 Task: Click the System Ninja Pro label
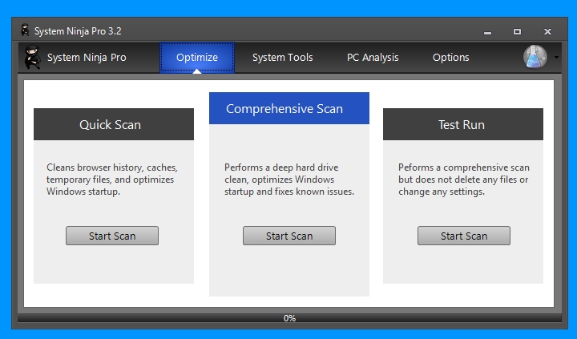87,58
